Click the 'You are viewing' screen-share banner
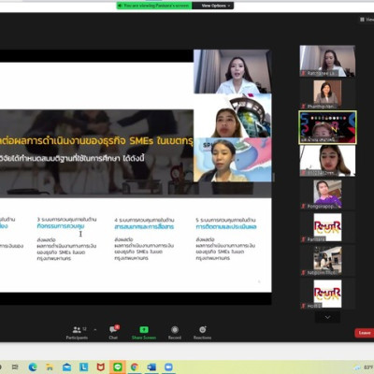Image resolution: width=374 pixels, height=374 pixels. coord(154,6)
